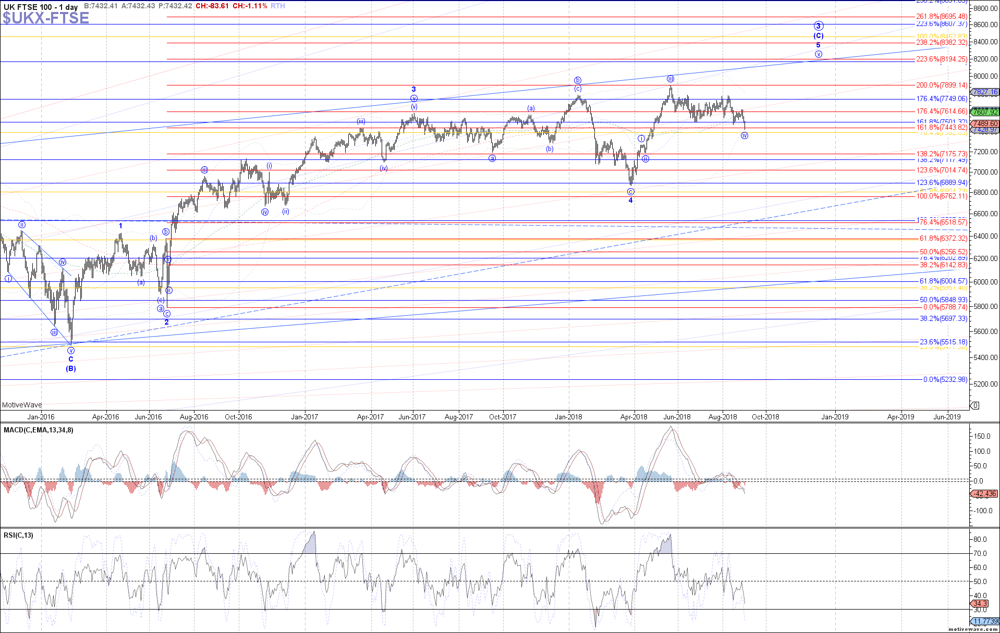
Task: Select the 100.0%(6762.11) Fibonacci label
Action: click(x=942, y=196)
